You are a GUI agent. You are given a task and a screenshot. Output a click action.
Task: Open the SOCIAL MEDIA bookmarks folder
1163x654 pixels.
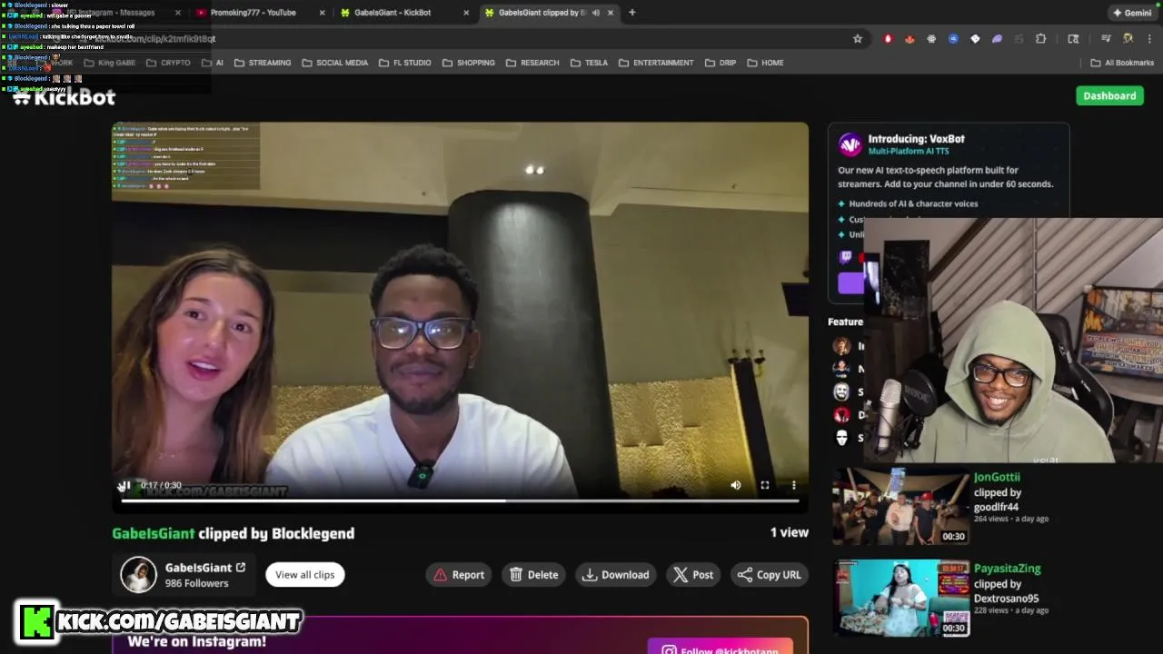334,63
